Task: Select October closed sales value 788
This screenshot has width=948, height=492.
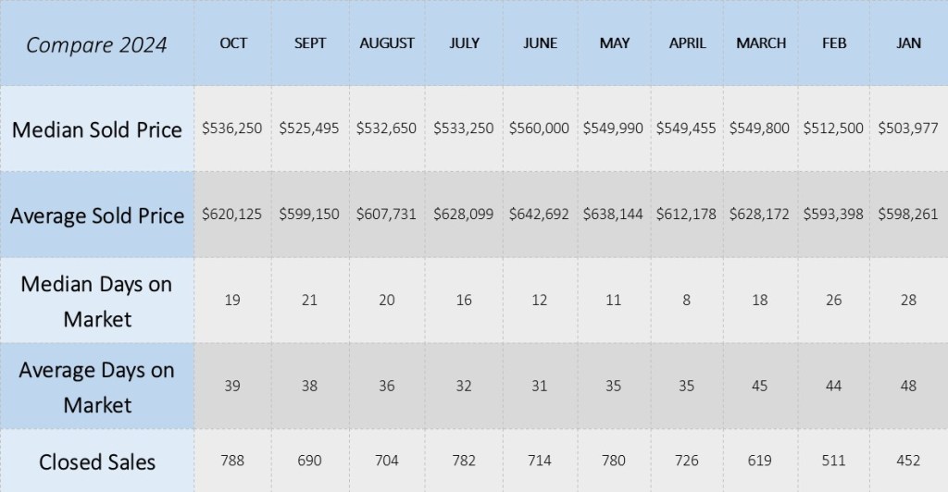Action: (x=232, y=461)
